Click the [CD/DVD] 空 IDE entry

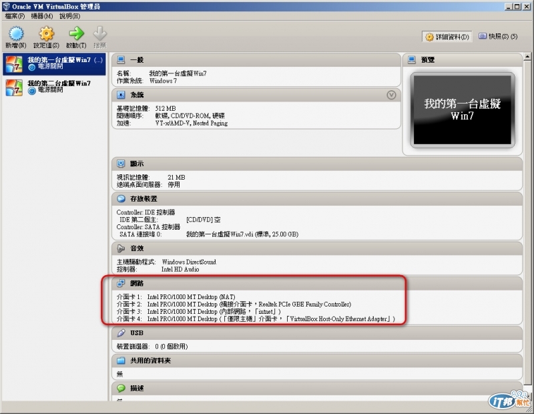204,220
